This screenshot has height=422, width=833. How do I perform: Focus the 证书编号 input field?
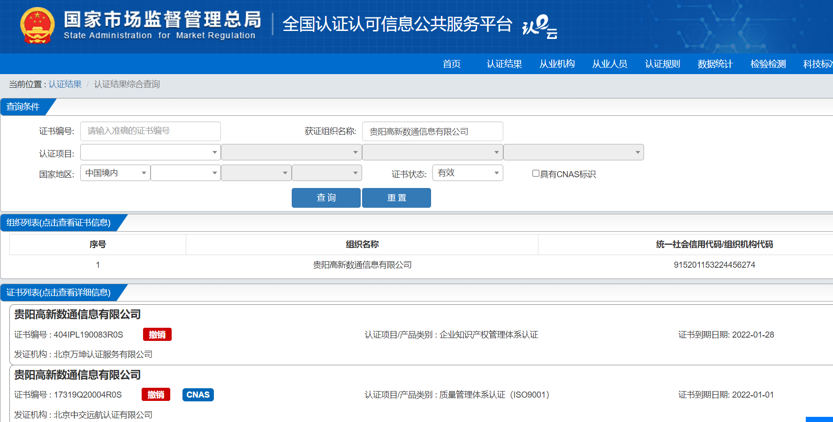[x=151, y=131]
